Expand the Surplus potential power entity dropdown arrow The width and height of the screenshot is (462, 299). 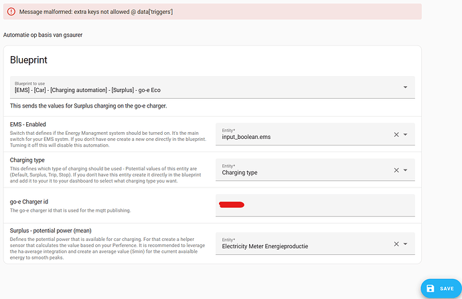[x=406, y=244]
